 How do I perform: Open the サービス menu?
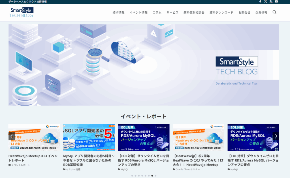[x=172, y=12]
